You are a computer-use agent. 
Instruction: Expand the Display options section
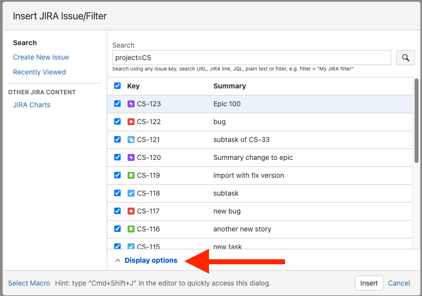[150, 260]
